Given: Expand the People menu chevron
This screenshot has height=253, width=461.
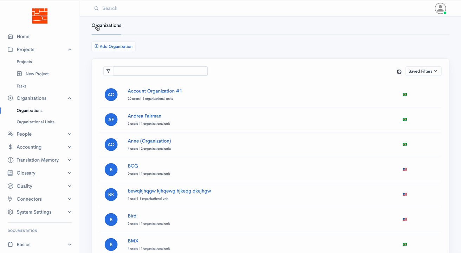Looking at the screenshot, I should click(70, 134).
